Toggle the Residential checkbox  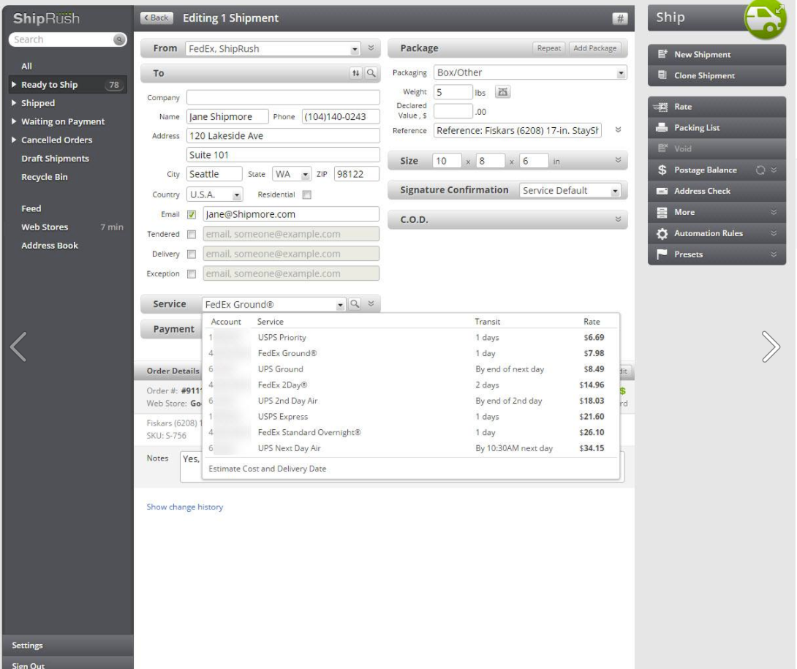pyautogui.click(x=306, y=194)
